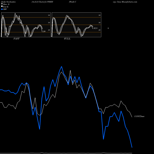The image size is (154, 154).
Task: Click the Fast K legend swatch
Action: pos(2,6)
